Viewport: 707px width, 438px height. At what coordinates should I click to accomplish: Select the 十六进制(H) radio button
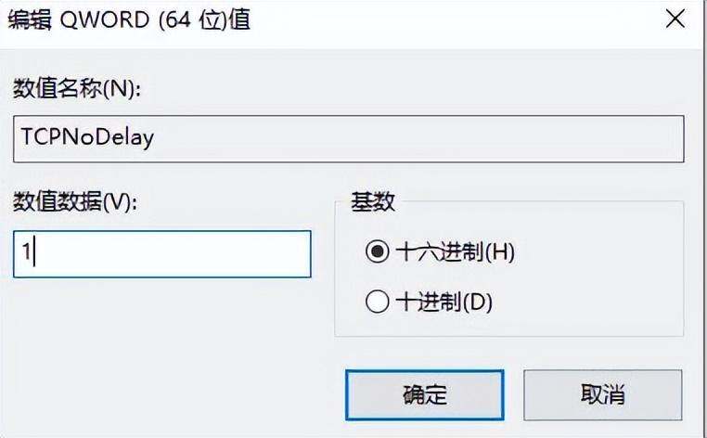point(379,251)
